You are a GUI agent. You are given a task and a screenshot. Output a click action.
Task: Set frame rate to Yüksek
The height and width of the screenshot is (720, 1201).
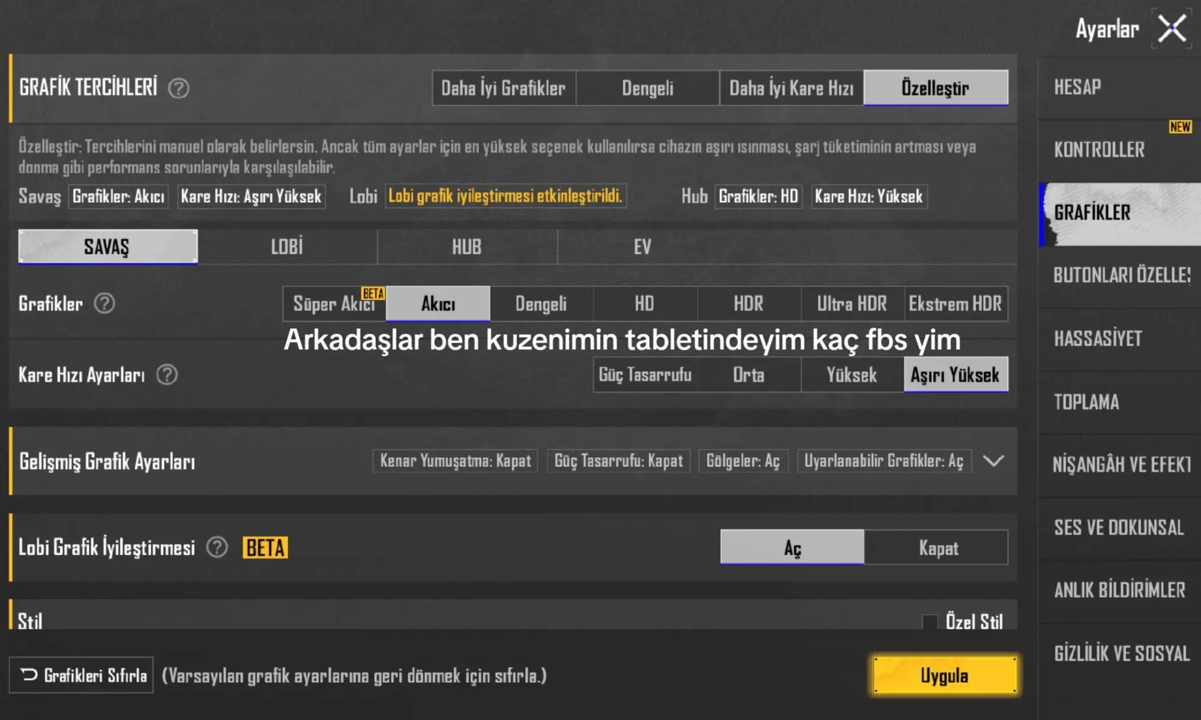[852, 375]
